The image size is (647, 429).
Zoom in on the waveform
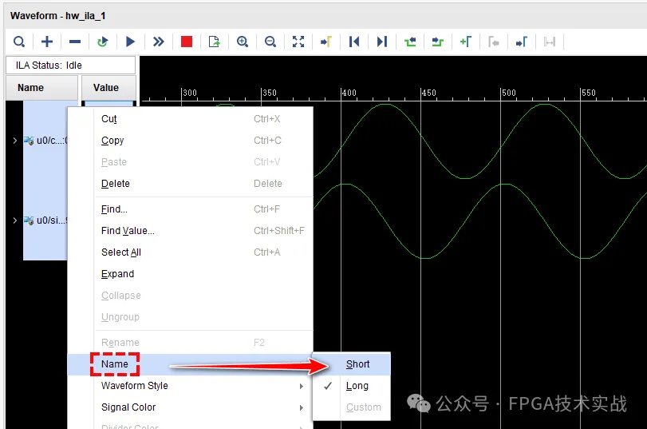click(243, 42)
